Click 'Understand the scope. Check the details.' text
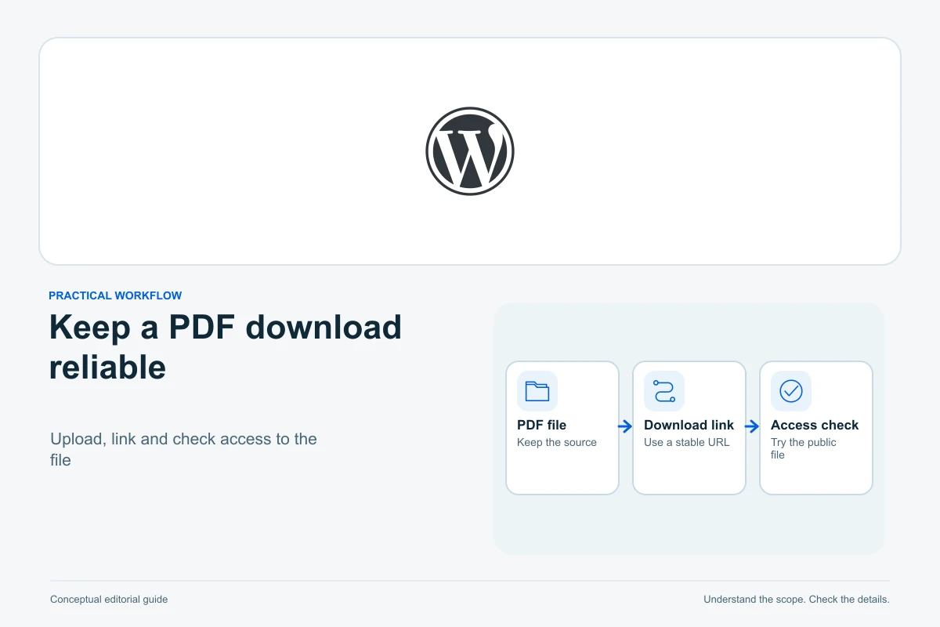 pyautogui.click(x=797, y=600)
